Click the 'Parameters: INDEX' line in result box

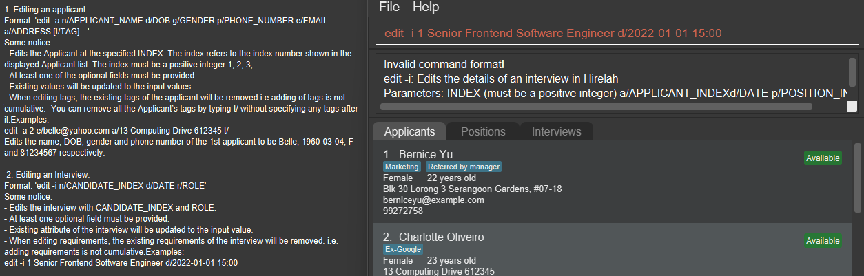(615, 93)
